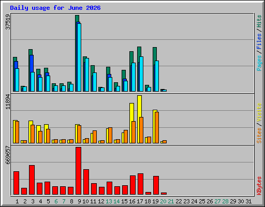Click the cyan pages bar for day 9
Screen dimensions: 265x207
[x=79, y=57]
